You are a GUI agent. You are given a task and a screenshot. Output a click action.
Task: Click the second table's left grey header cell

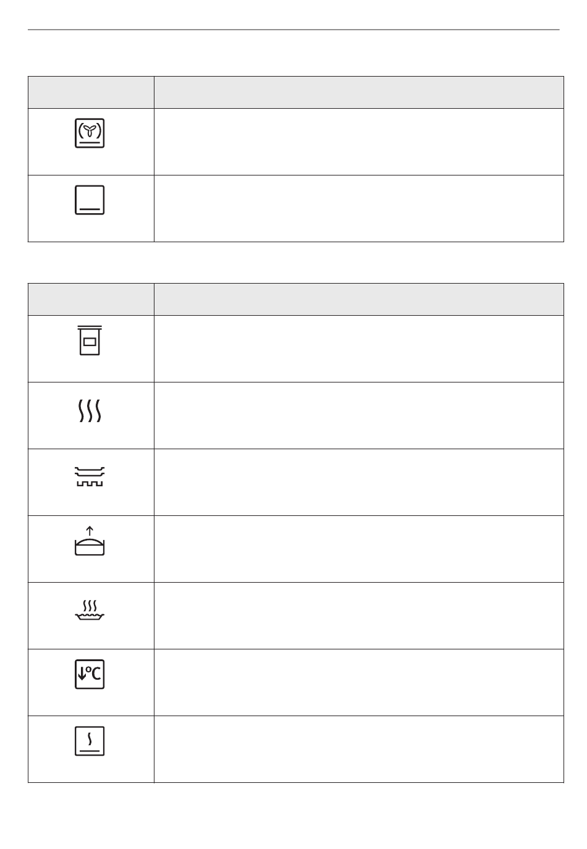[x=91, y=300]
